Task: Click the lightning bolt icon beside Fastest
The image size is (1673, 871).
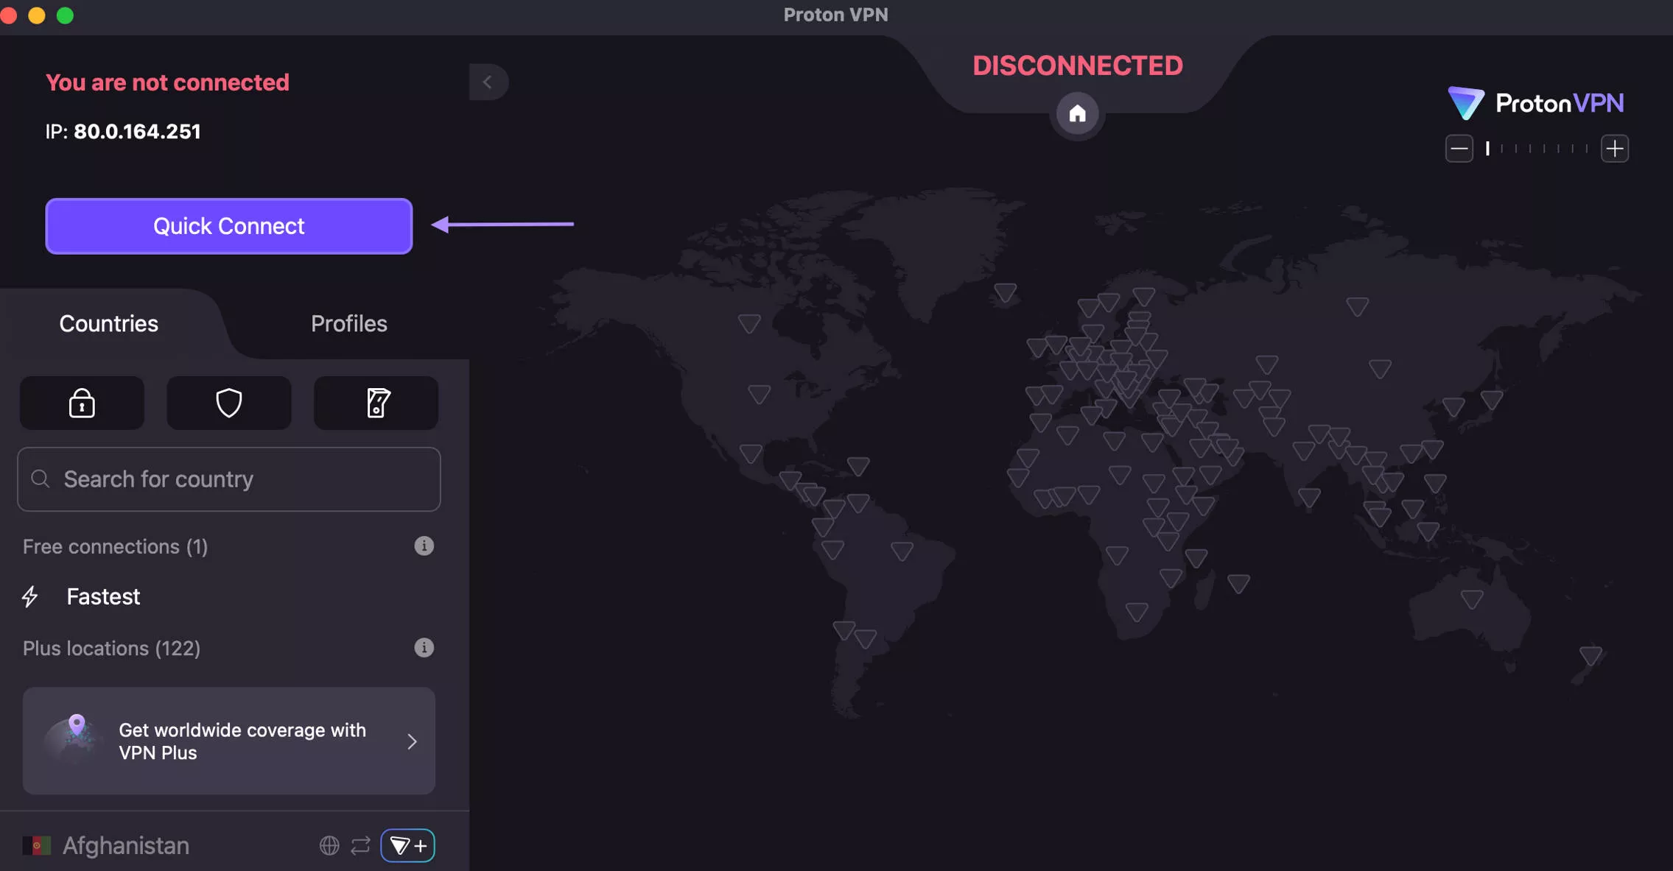Action: pos(30,596)
